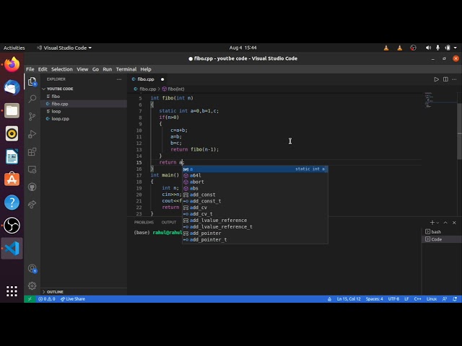Click the Run Code play button
This screenshot has height=346, width=462.
point(436,79)
